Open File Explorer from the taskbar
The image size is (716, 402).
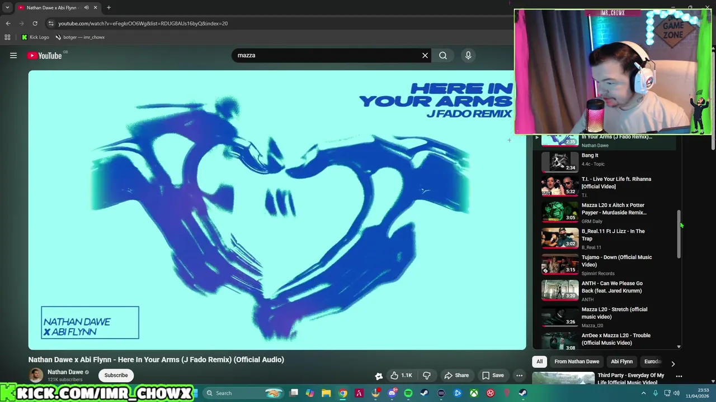326,393
